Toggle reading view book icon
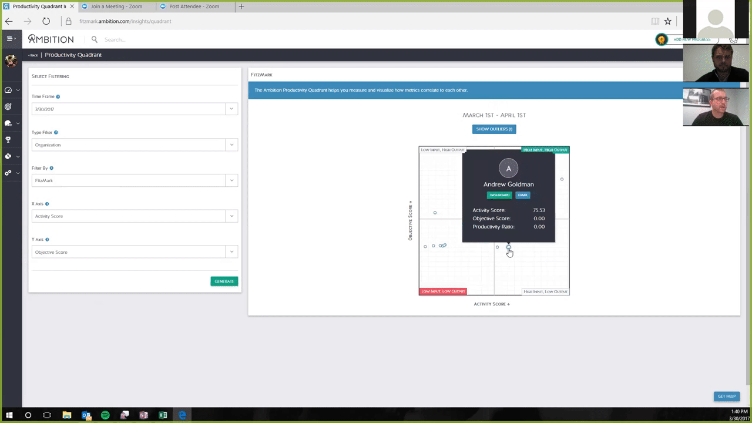The image size is (752, 423). [654, 21]
